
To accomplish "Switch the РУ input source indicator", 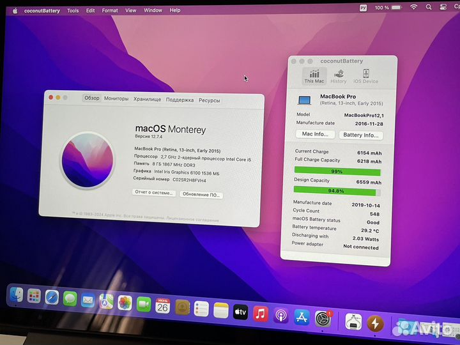I will coord(363,8).
